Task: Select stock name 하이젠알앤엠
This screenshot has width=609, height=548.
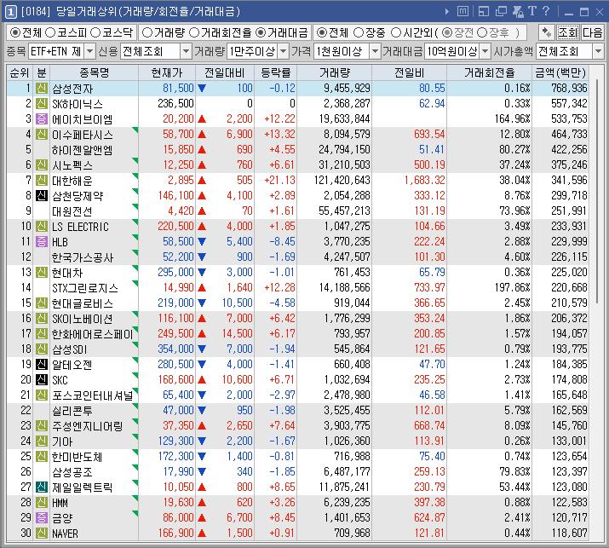Action: [x=82, y=150]
